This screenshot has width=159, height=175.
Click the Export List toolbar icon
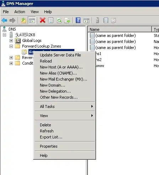67,20
